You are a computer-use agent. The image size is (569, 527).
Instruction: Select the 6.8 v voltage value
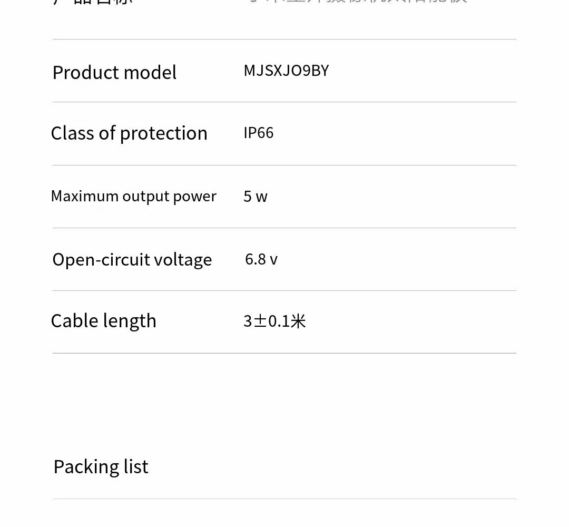(261, 259)
